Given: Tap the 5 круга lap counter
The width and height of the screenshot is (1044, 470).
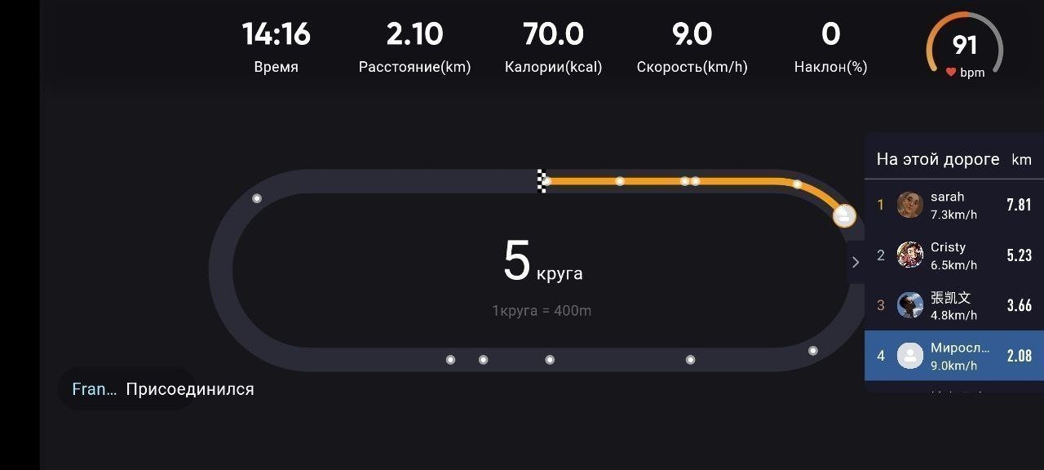Looking at the screenshot, I should 542,262.
